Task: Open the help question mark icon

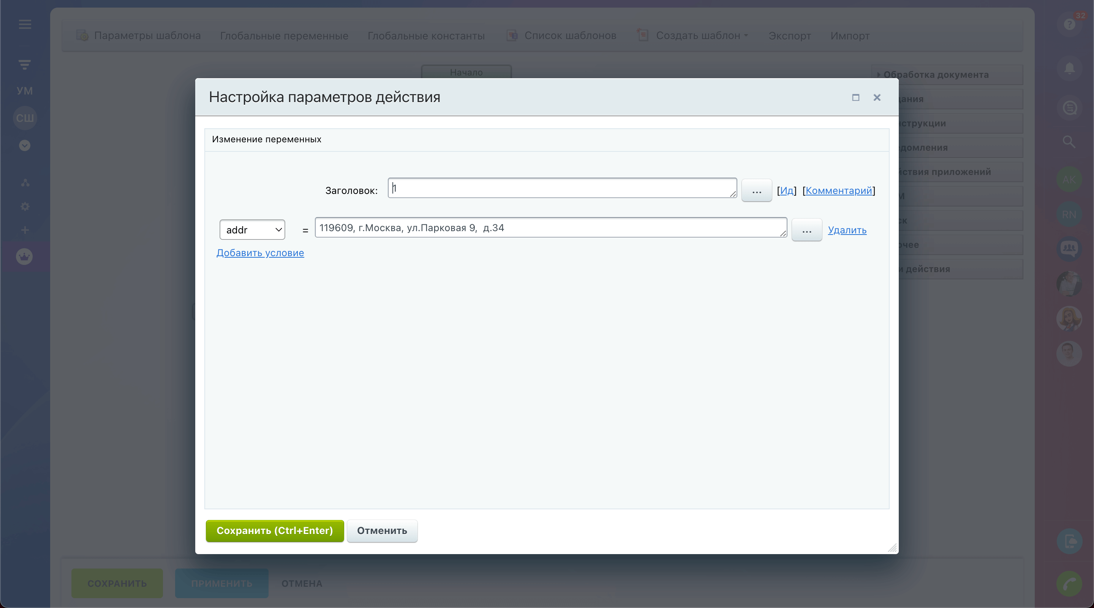Action: 1069,24
